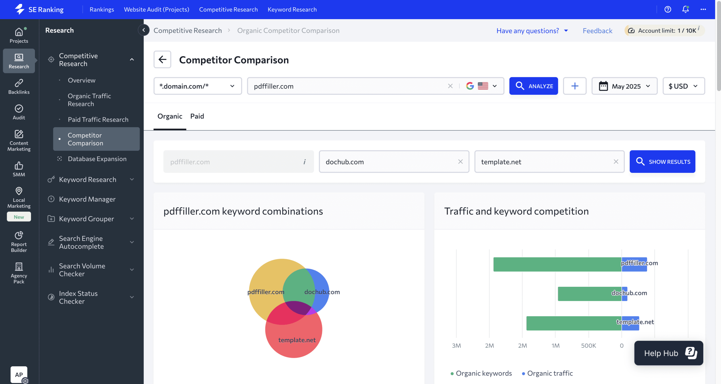Viewport: 721px width, 384px height.
Task: Switch to the Organic tab
Action: (x=170, y=116)
